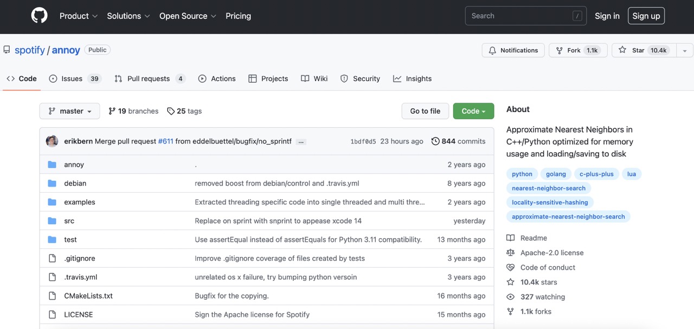Click the Sign up button

point(646,16)
